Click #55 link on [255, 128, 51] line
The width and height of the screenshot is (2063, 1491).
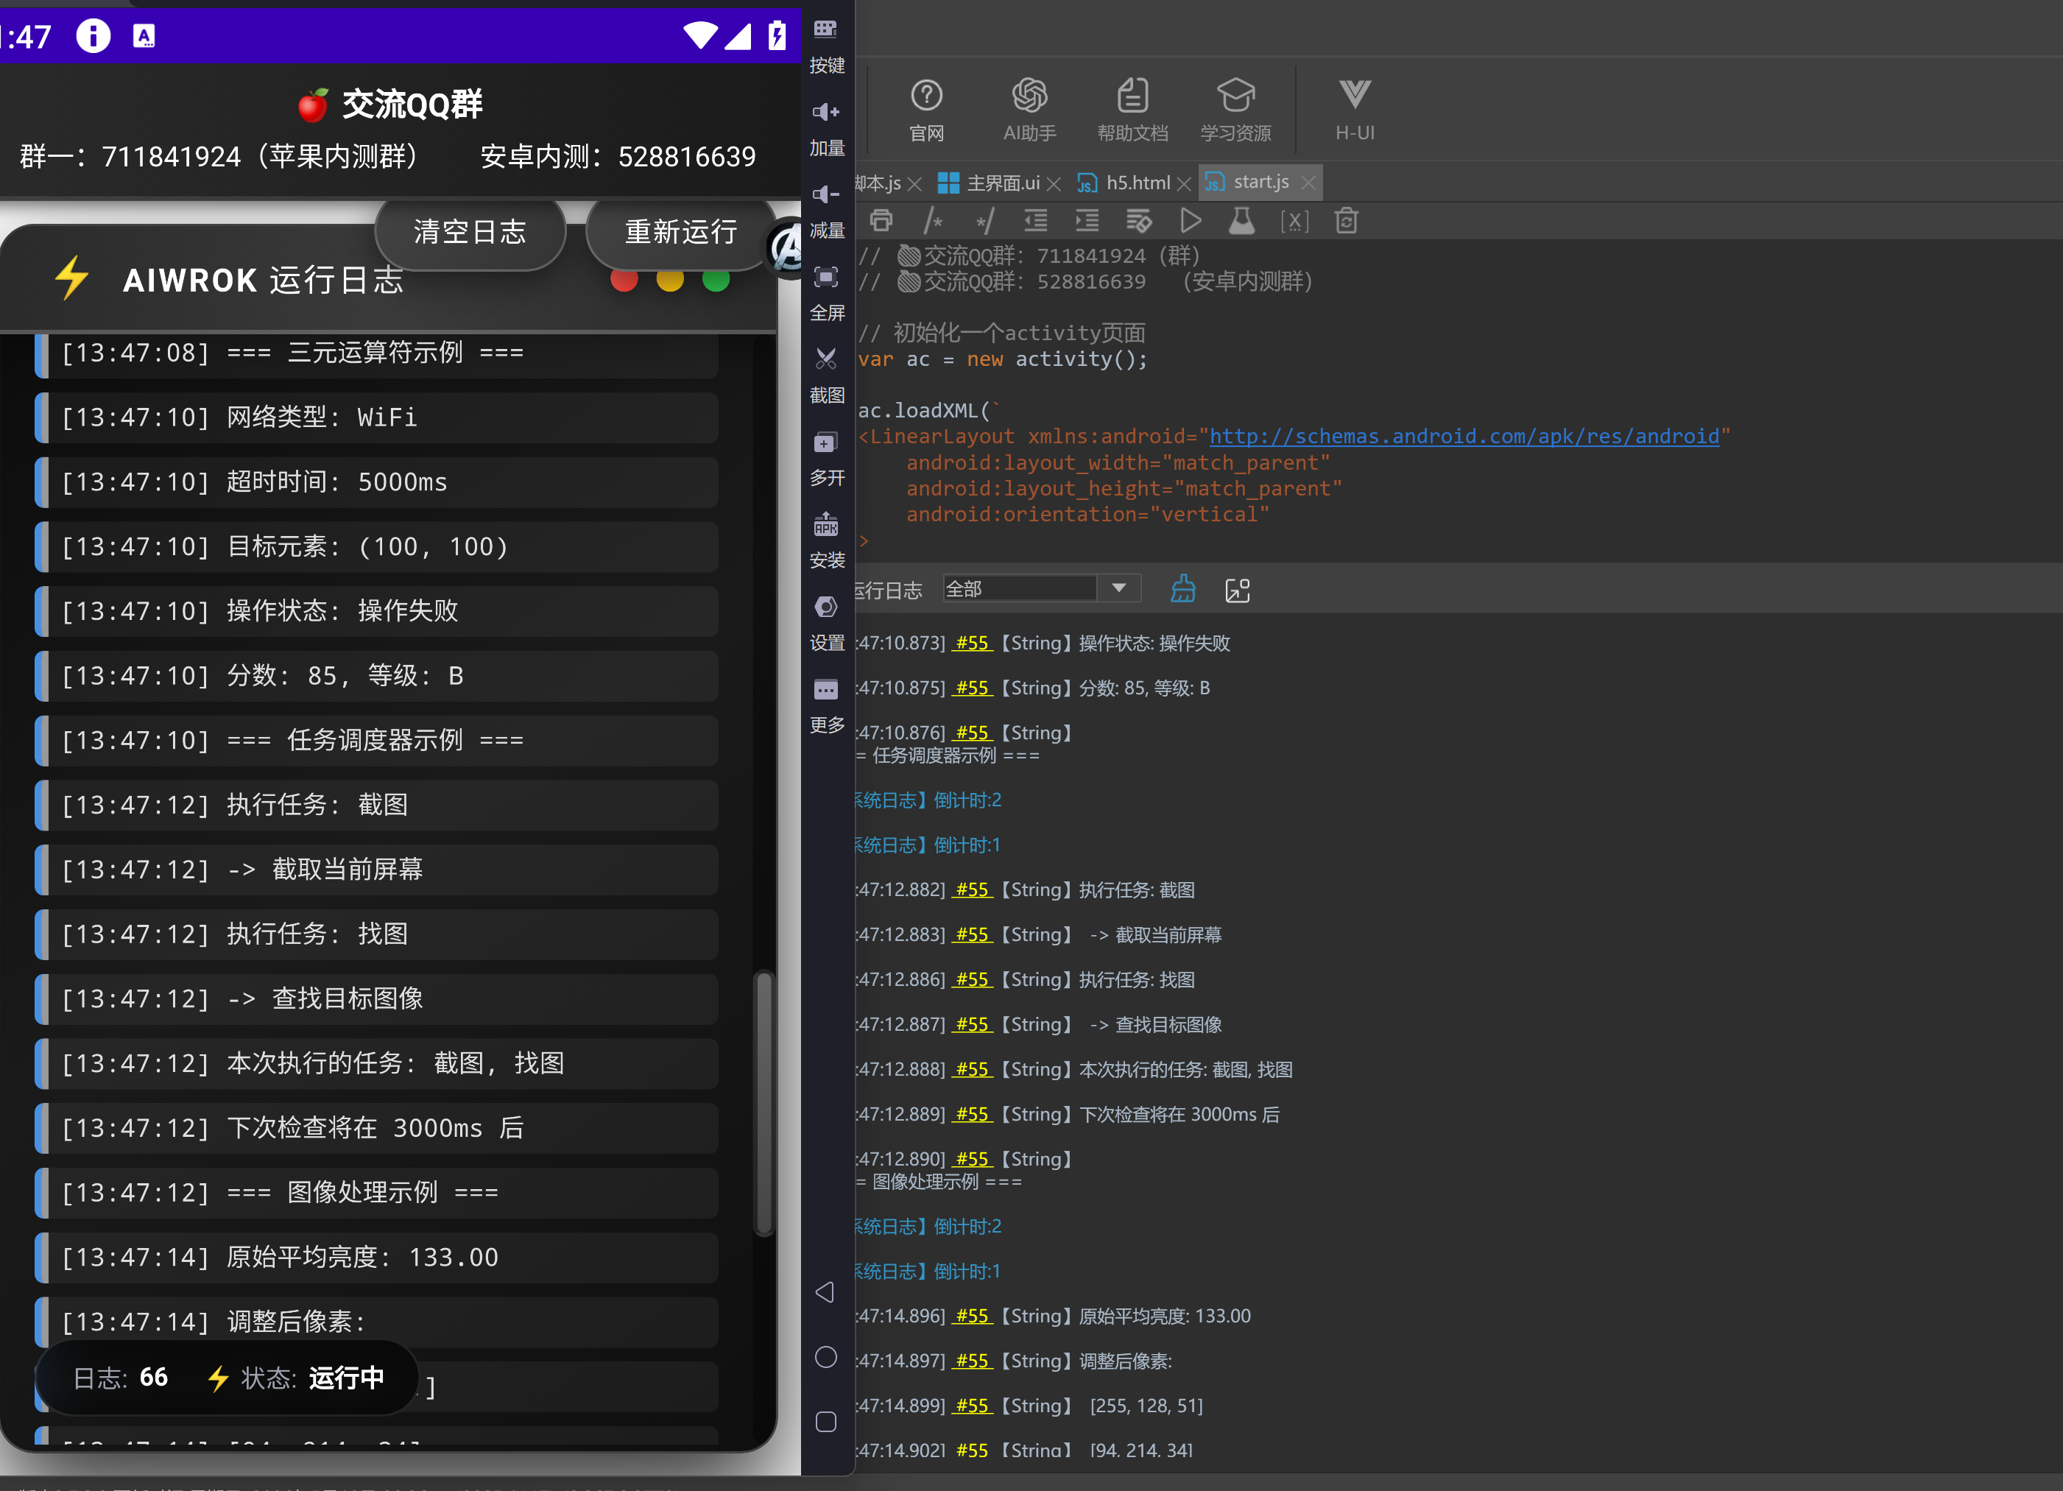pos(973,1406)
